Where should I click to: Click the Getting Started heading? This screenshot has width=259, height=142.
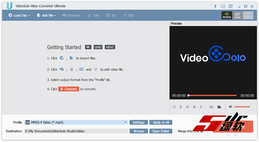[x=64, y=47]
